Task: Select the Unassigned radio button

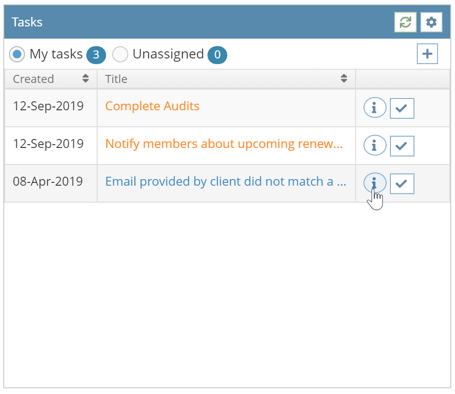Action: pyautogui.click(x=120, y=54)
